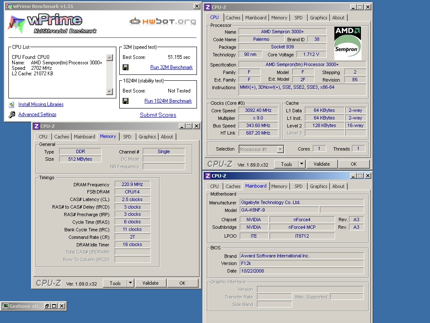Open Advanced Settings link
Image resolution: width=430 pixels, height=323 pixels.
click(x=37, y=114)
